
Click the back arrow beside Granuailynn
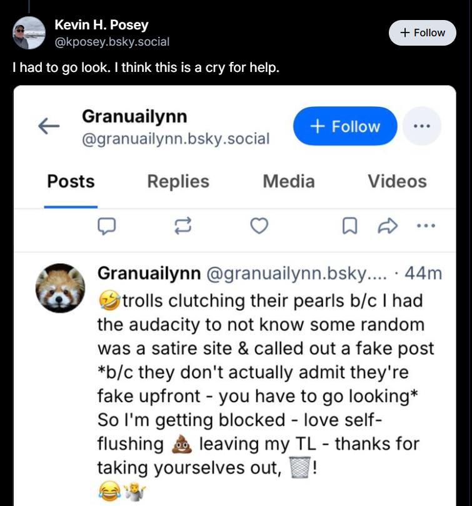[x=49, y=126]
